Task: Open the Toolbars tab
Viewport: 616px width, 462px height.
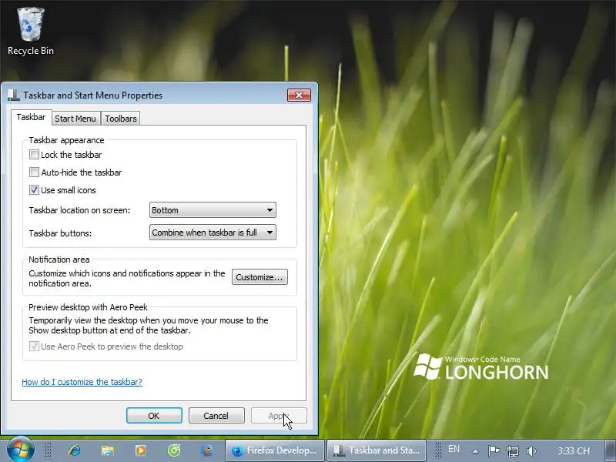Action: click(x=121, y=119)
